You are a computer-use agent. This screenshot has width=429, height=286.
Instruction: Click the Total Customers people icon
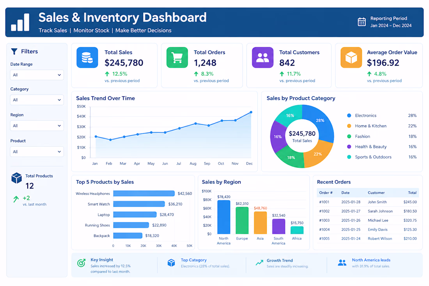pos(262,57)
